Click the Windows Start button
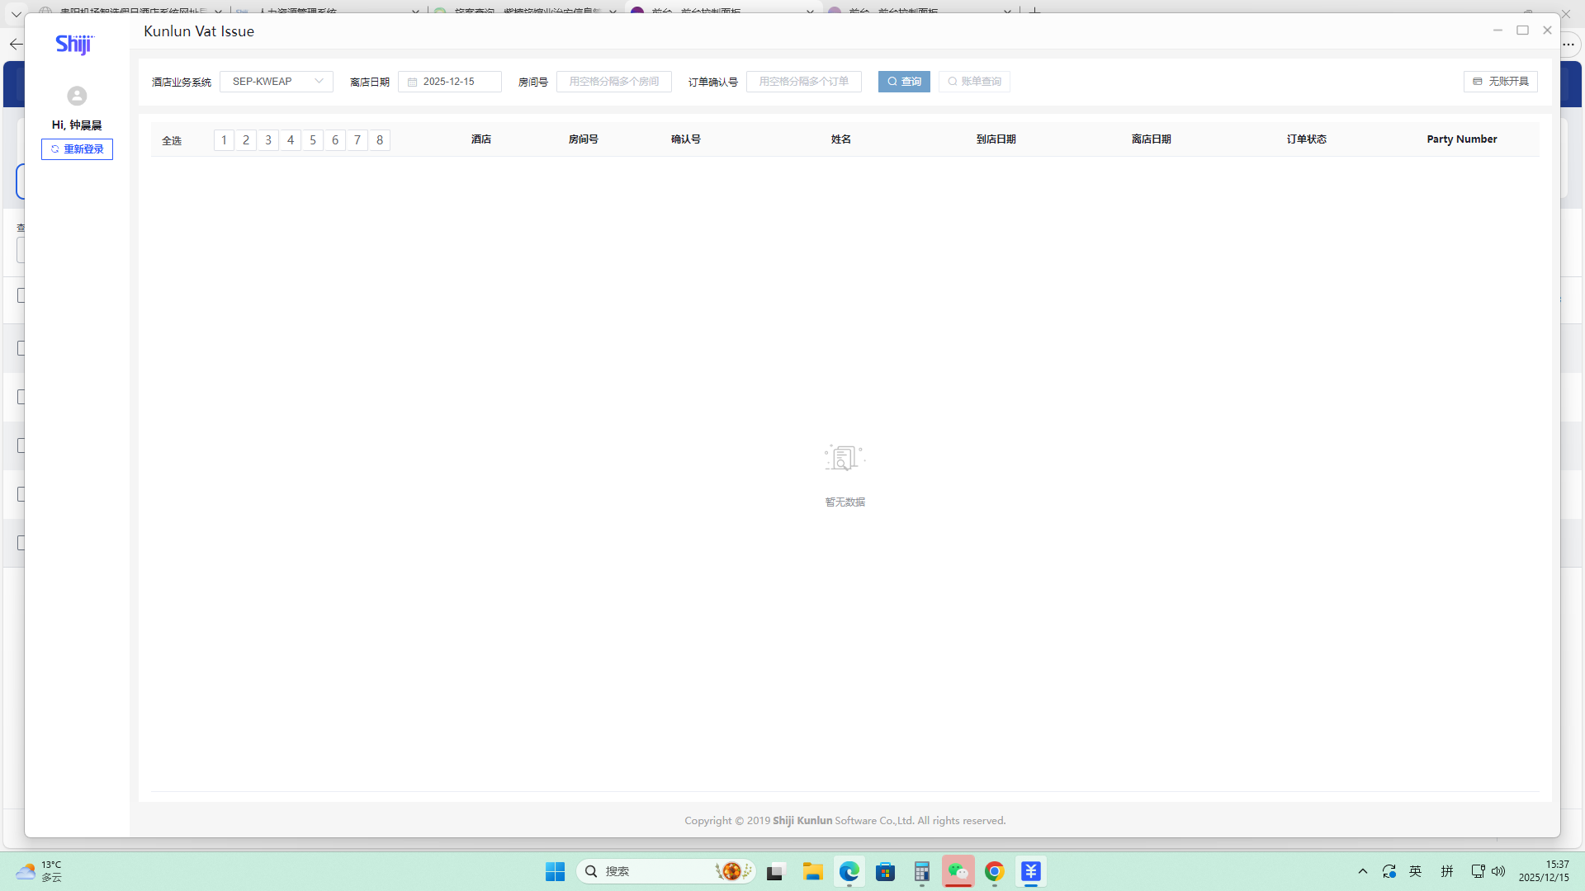 tap(555, 871)
